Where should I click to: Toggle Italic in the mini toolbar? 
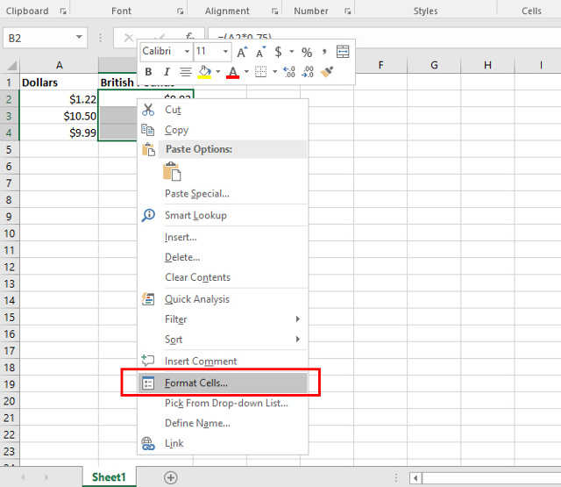point(167,72)
